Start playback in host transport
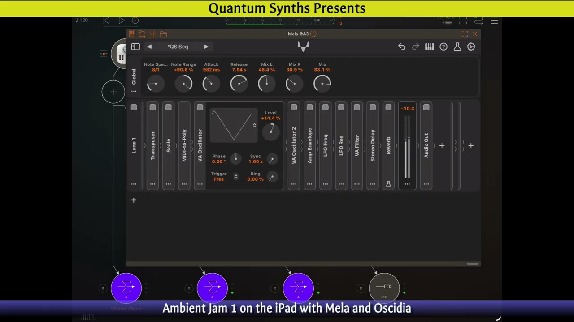Image resolution: width=574 pixels, height=322 pixels. click(x=121, y=21)
